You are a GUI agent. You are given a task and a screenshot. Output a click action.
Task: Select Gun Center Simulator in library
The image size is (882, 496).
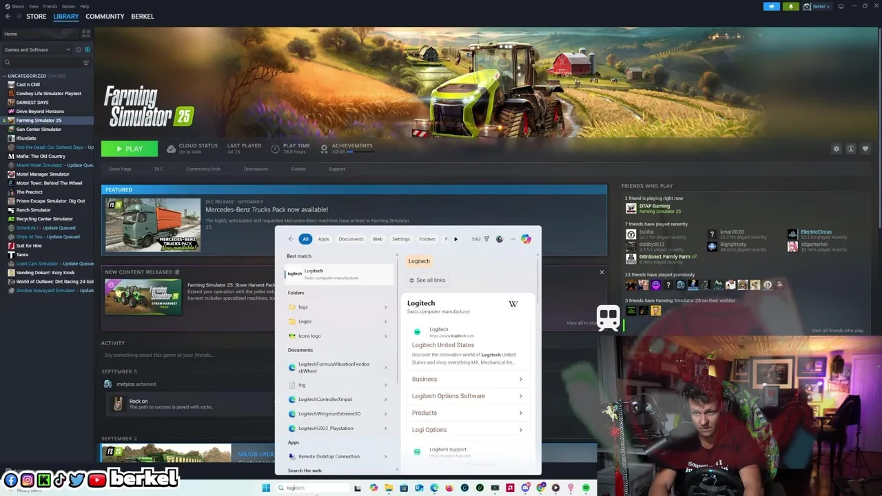click(39, 130)
